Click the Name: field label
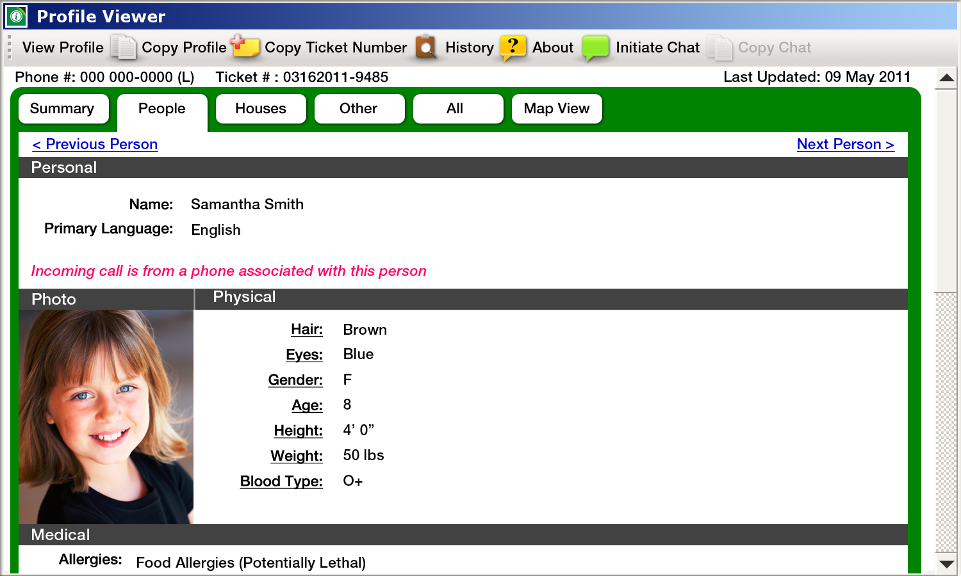The image size is (961, 576). coord(151,205)
